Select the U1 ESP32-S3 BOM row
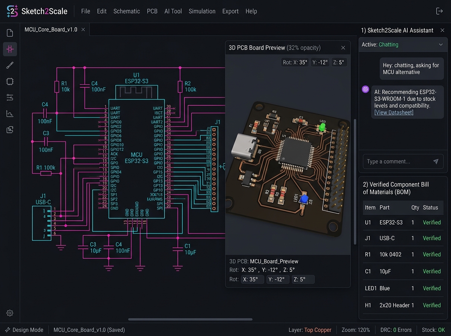The width and height of the screenshot is (451, 336). point(403,222)
